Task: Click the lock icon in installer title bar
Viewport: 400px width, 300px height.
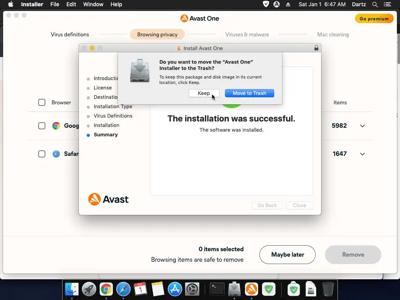Action: [316, 48]
